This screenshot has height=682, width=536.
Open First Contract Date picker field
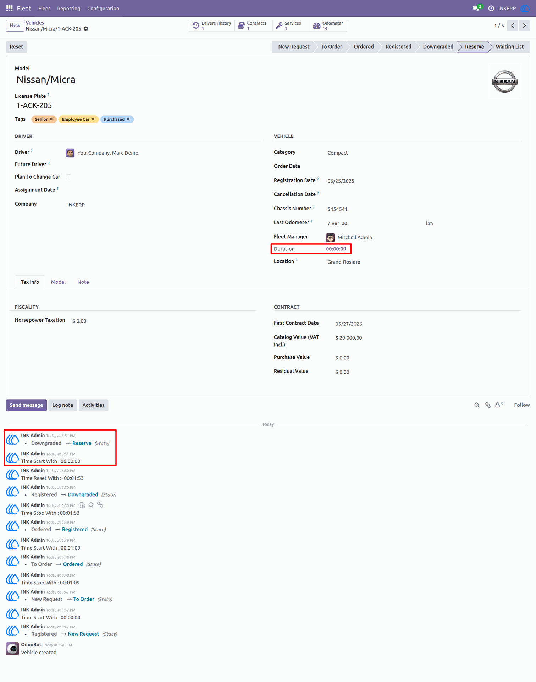coord(427,324)
